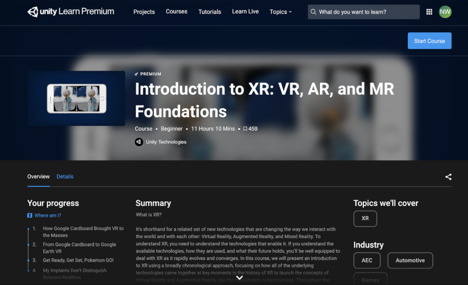Click the 'Course' type label

click(x=143, y=129)
